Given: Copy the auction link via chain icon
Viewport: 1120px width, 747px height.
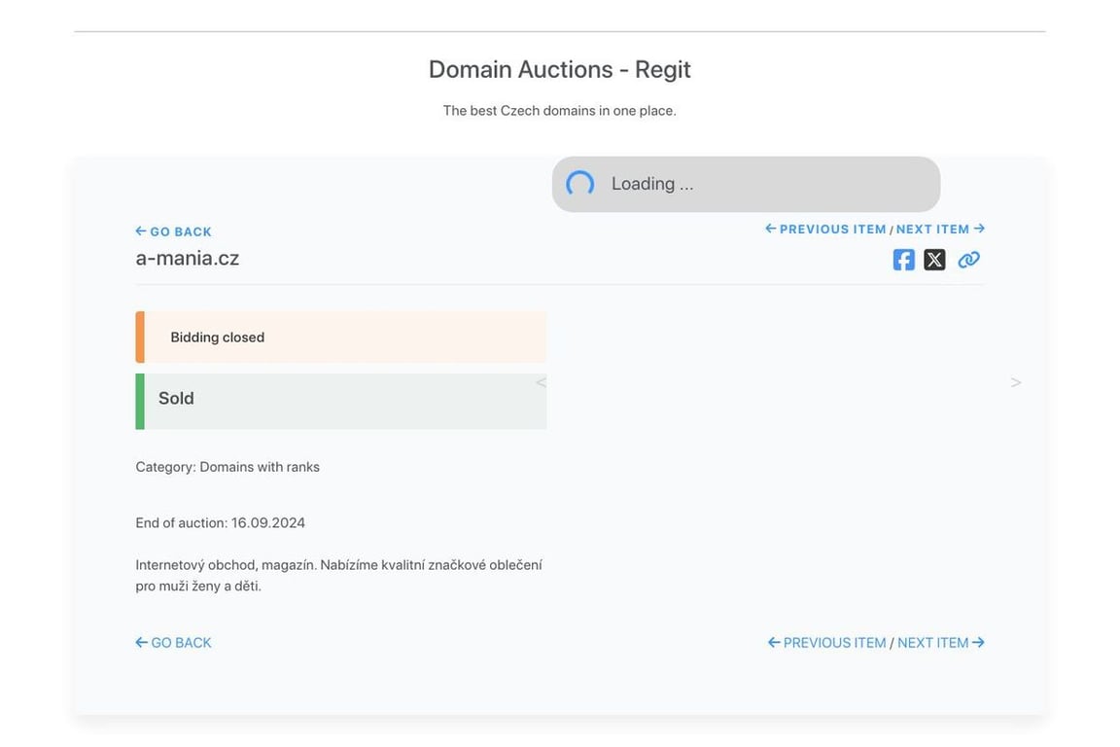Looking at the screenshot, I should 968,260.
